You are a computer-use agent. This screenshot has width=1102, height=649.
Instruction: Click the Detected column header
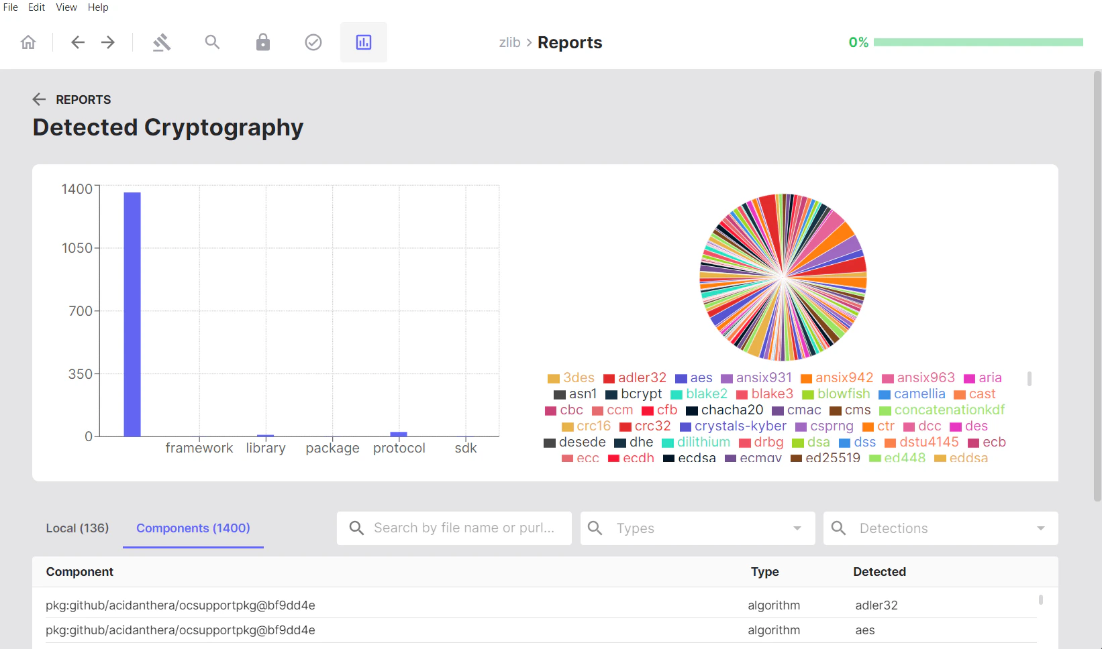click(x=879, y=572)
